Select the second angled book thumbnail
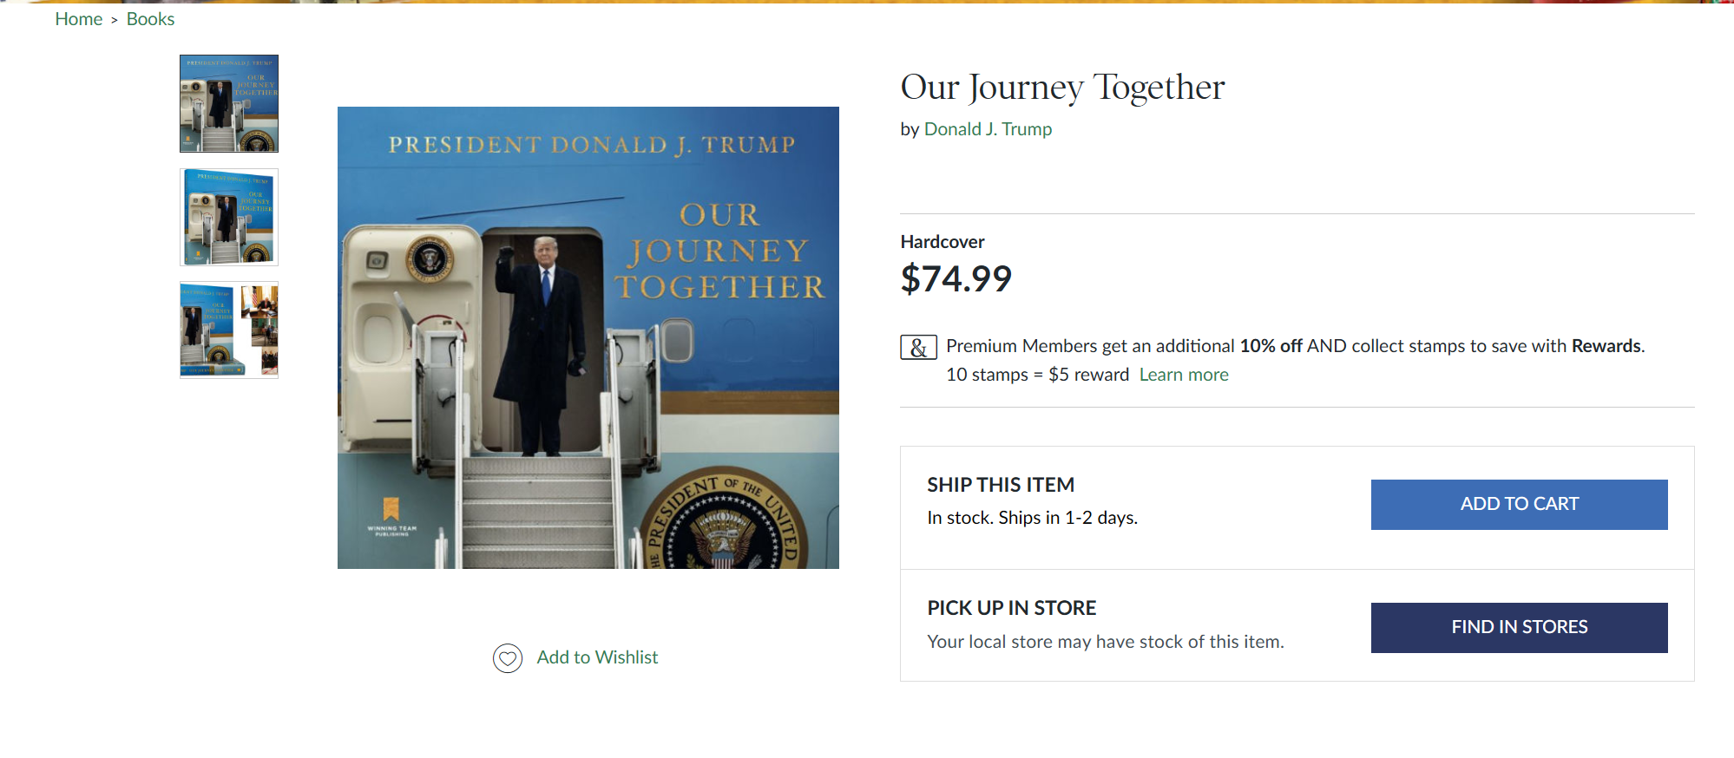 pos(229,217)
